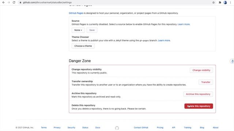Open Security footer link
This screenshot has height=131, width=234.
click(71, 127)
